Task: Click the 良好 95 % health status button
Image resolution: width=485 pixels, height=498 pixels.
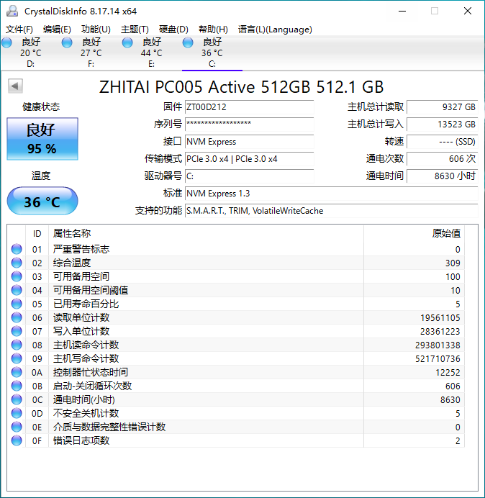Action: 42,139
